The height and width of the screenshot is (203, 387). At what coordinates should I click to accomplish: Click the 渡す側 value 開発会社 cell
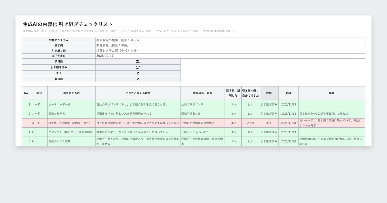click(x=230, y=45)
